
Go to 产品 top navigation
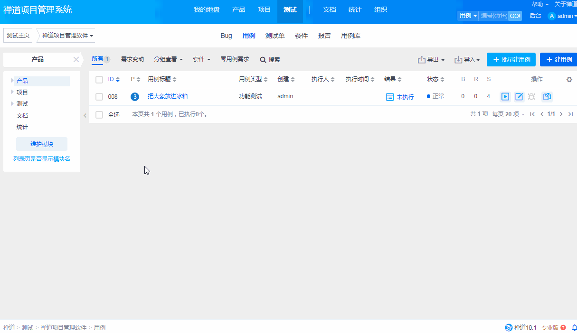click(239, 9)
